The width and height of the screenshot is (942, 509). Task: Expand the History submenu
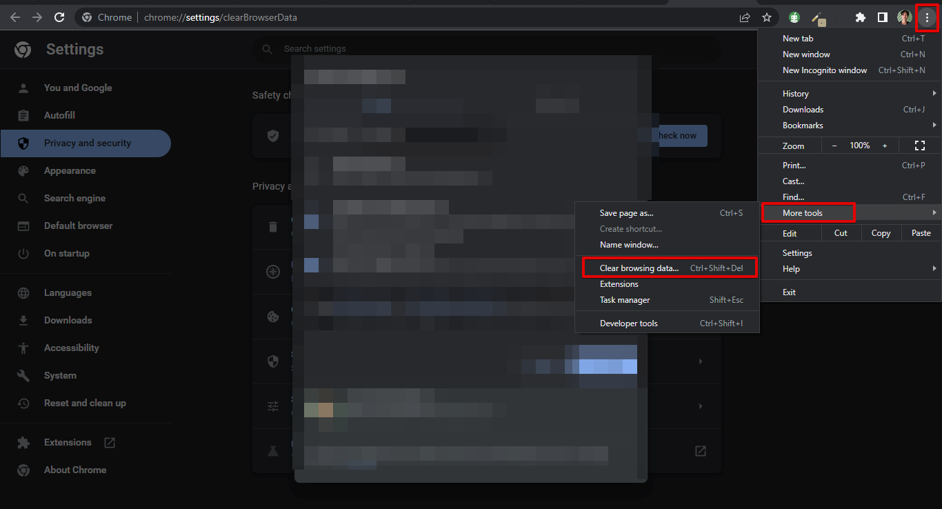click(x=850, y=94)
